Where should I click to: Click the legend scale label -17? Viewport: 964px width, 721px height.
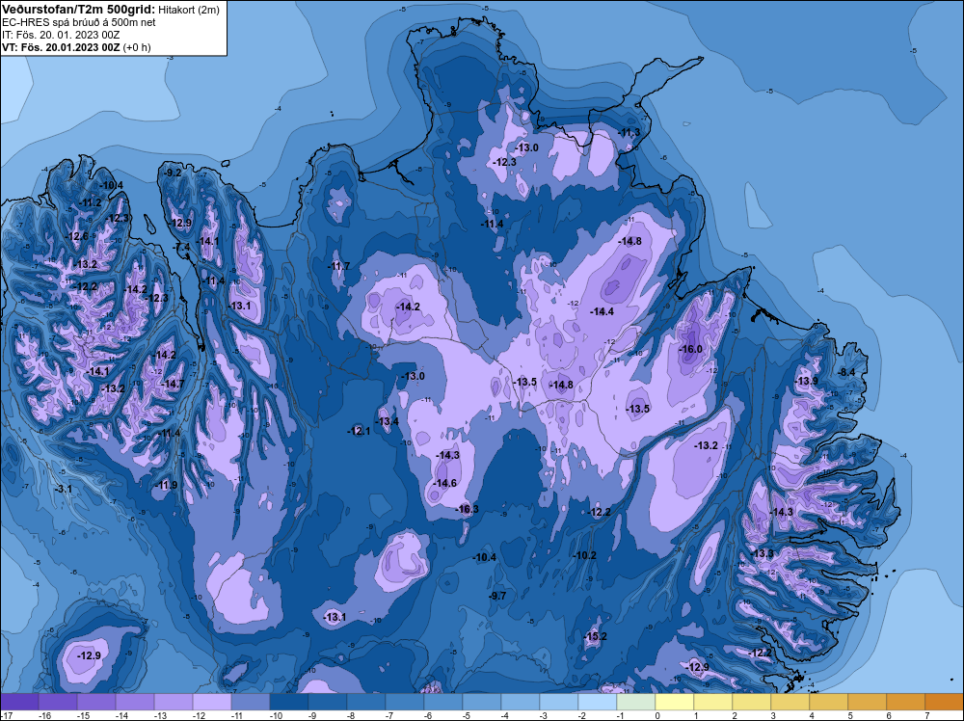(x=6, y=715)
